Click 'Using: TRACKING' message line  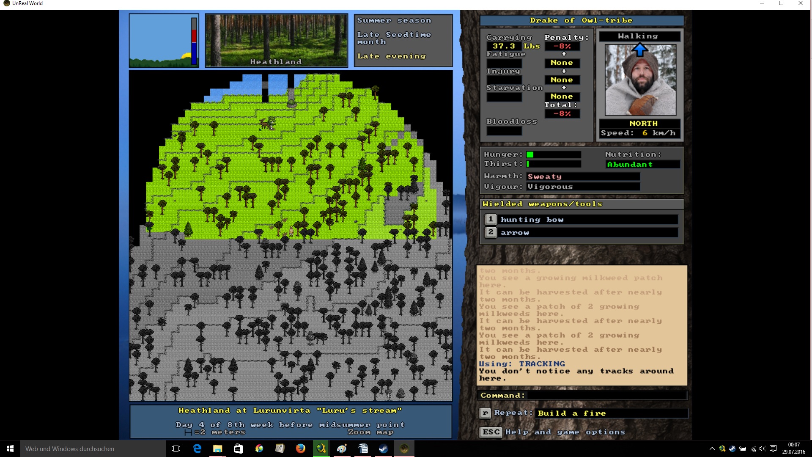(x=522, y=363)
